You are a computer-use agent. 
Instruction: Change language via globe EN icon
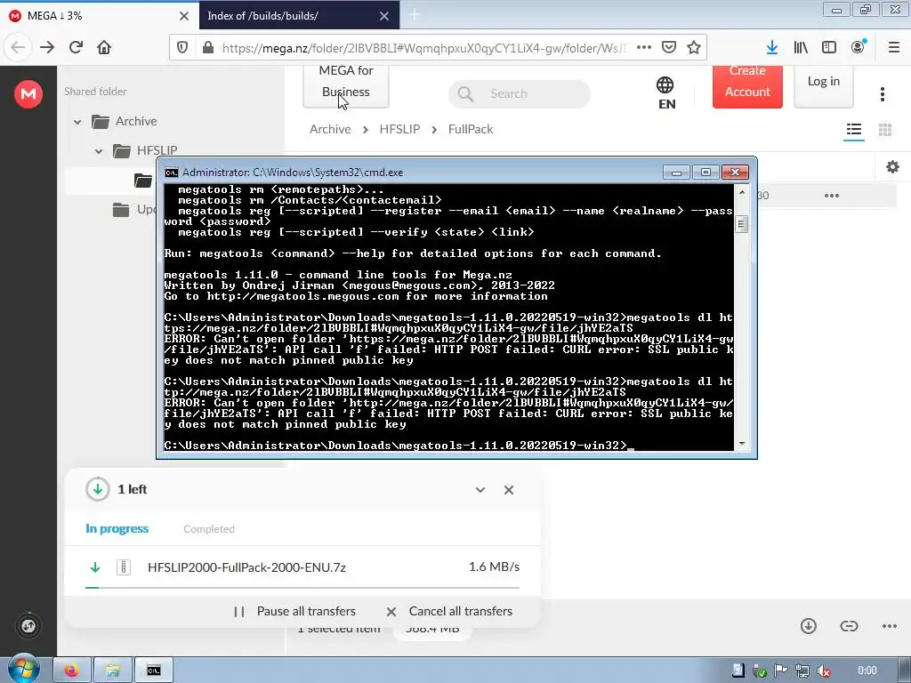tap(665, 92)
